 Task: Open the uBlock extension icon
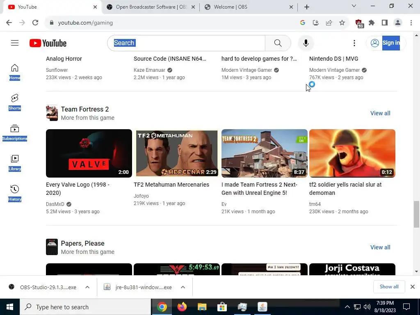tap(359, 23)
